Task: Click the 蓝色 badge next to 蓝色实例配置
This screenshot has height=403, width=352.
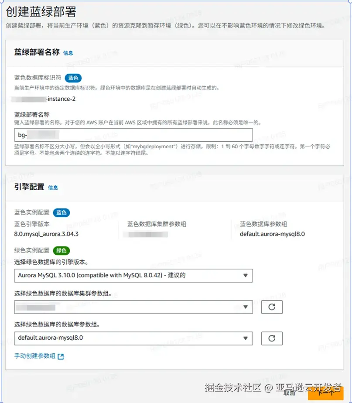Action: point(62,213)
